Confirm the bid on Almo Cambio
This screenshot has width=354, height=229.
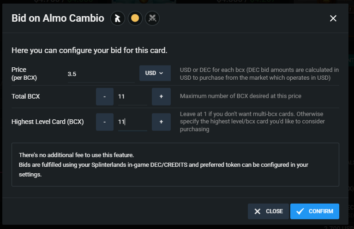click(314, 211)
